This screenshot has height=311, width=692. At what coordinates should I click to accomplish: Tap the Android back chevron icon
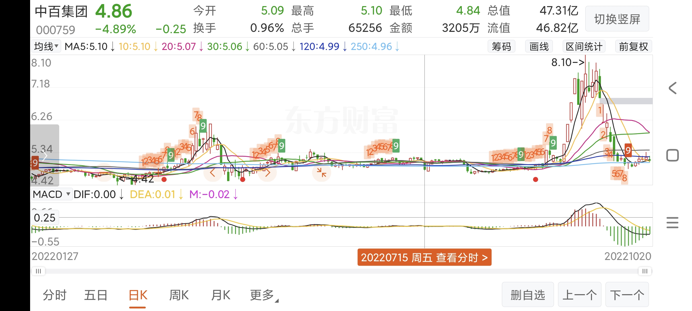(673, 88)
